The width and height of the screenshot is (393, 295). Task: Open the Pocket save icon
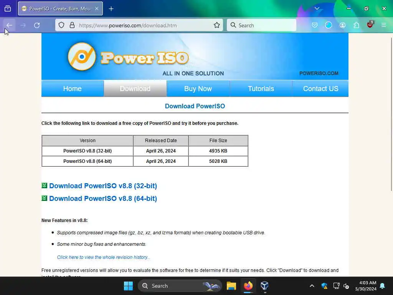(315, 25)
